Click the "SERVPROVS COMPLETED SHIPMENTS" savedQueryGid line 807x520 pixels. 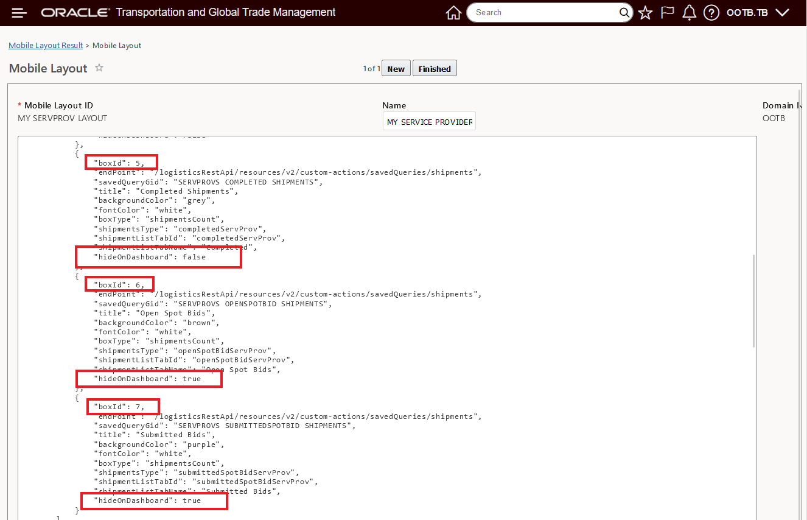point(208,182)
